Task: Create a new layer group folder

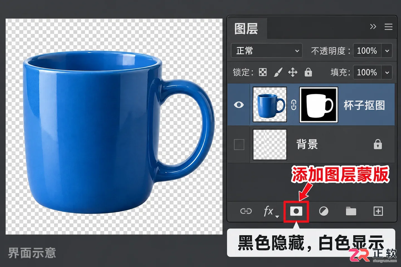Action: [351, 211]
